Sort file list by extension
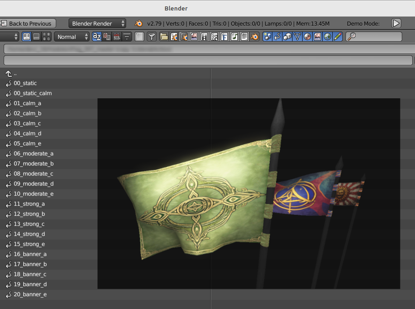Screen dimensions: 415x309 click(x=107, y=37)
